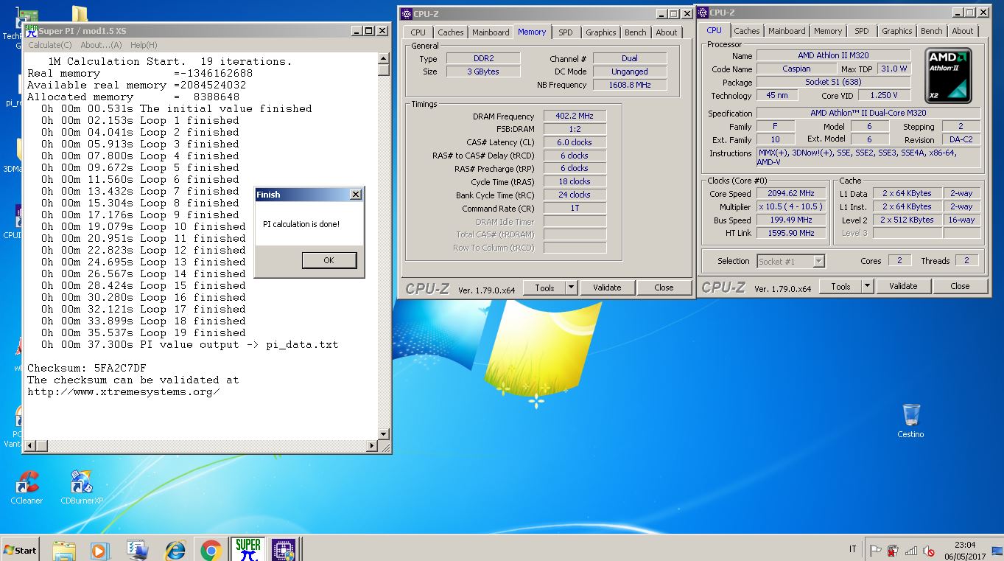Open the network signal tray icon
The height and width of the screenshot is (561, 1004).
click(911, 550)
